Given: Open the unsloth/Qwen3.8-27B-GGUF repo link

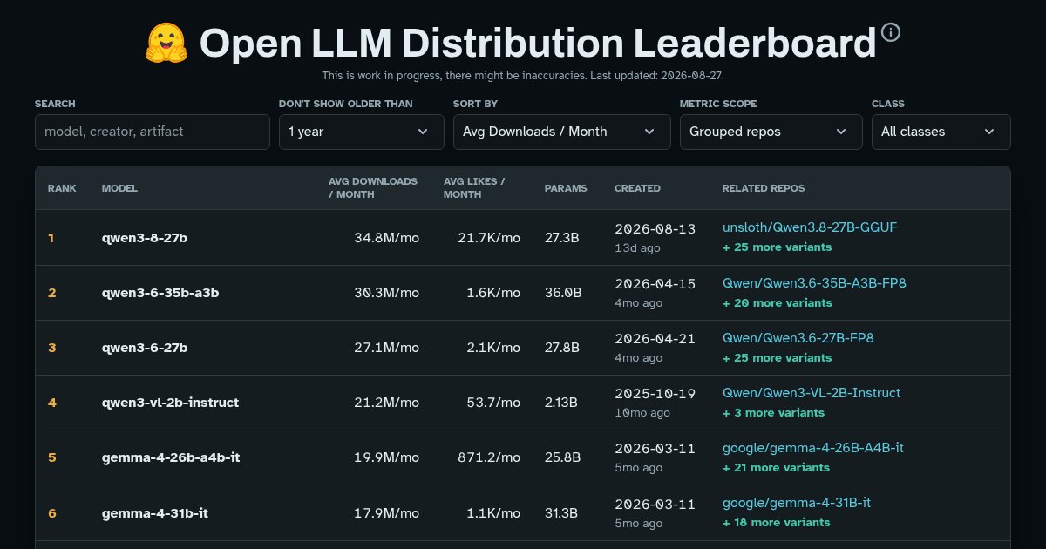Looking at the screenshot, I should (810, 227).
